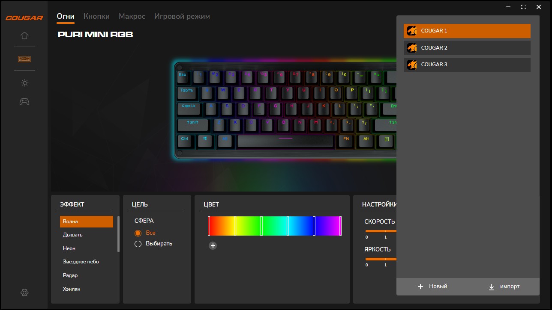This screenshot has width=552, height=310.
Task: Click the COUGAR 2 profile icon
Action: (x=412, y=47)
